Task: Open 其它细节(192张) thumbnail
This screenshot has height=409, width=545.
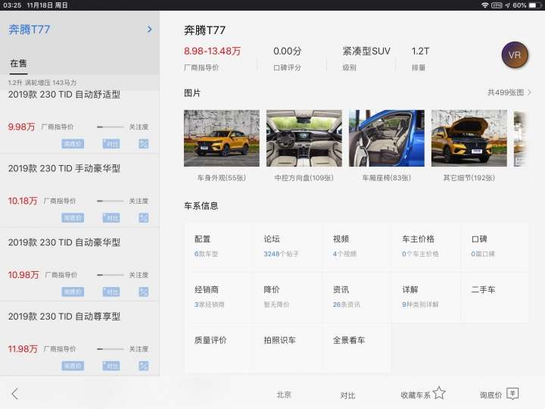Action: click(x=469, y=138)
